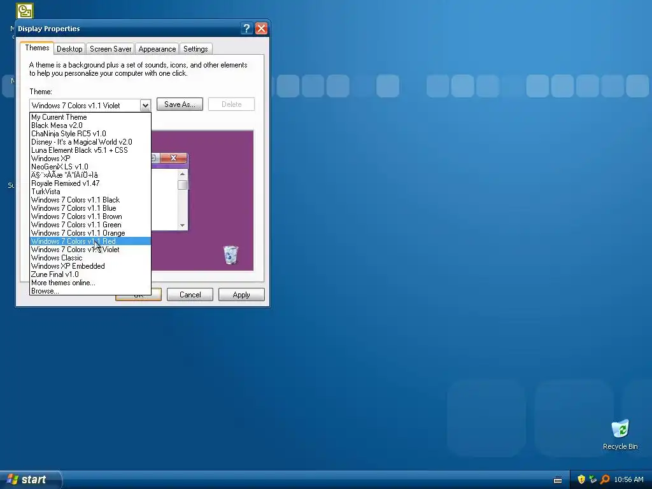
Task: Click the security shield tray icon
Action: click(x=581, y=479)
